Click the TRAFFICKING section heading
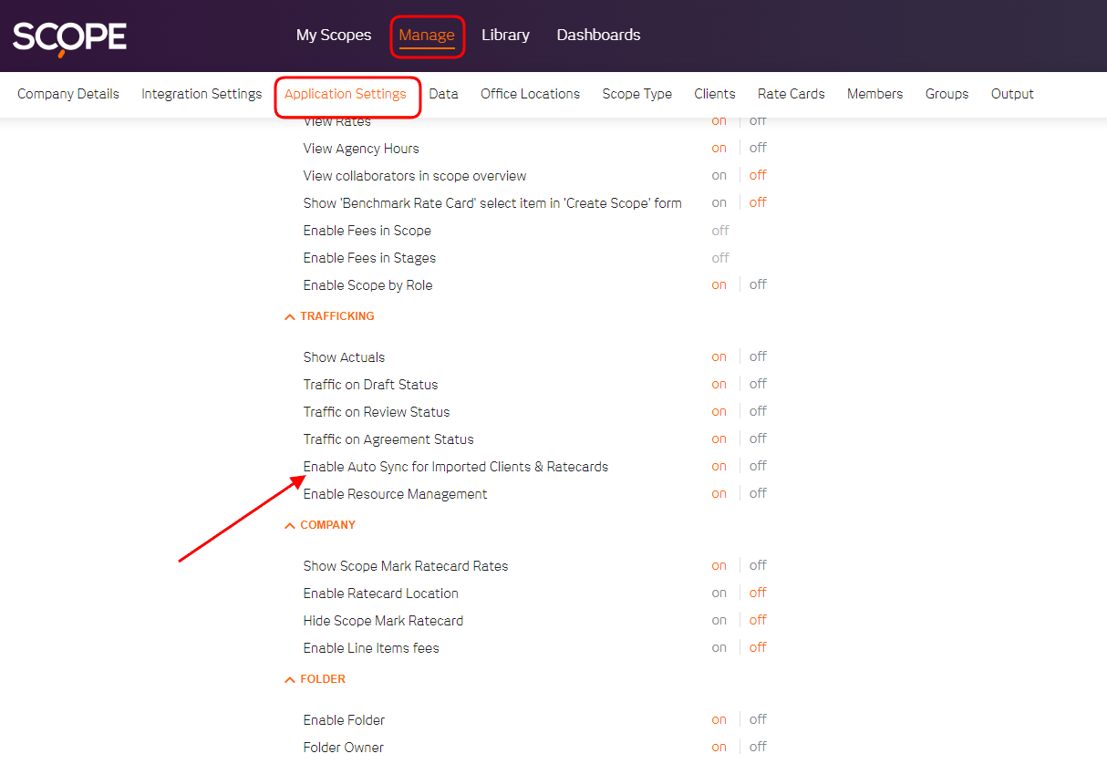 coord(337,316)
